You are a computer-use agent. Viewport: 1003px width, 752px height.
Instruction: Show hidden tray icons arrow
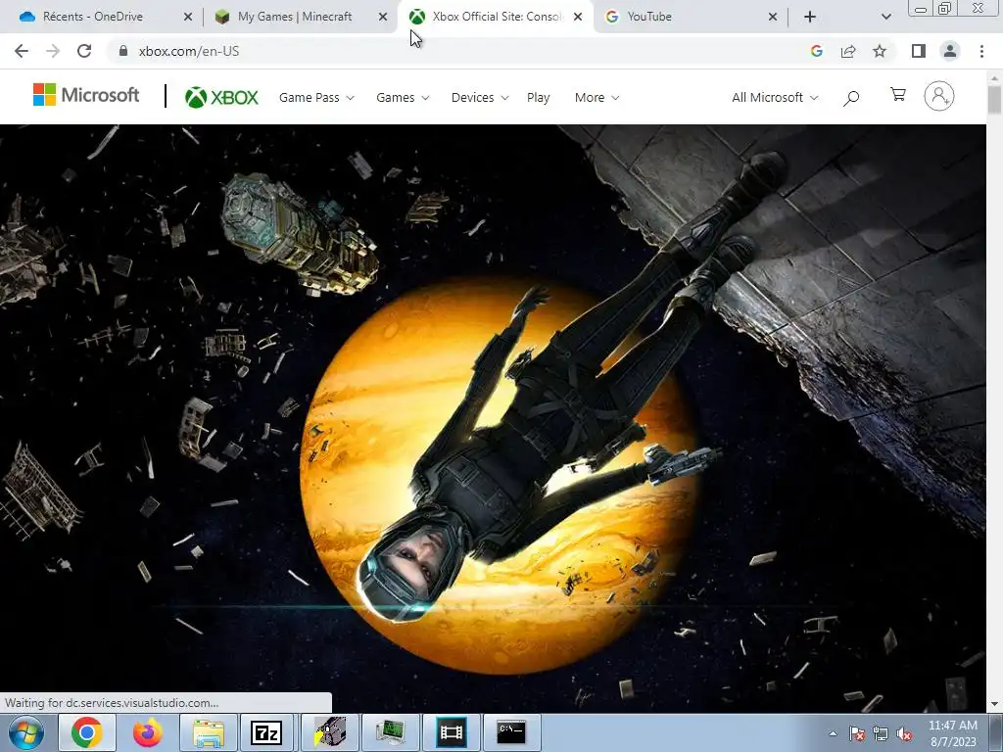coord(833,733)
